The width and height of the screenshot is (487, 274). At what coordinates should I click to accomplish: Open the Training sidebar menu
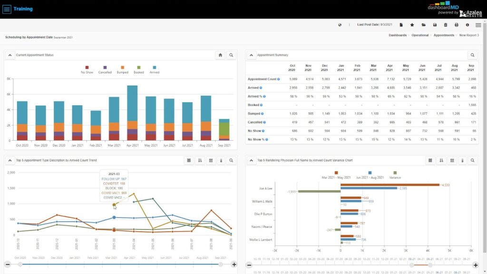(x=6, y=9)
